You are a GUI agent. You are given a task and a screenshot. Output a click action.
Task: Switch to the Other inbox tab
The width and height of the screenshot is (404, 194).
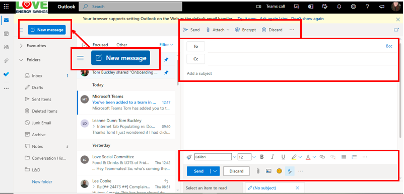(x=121, y=45)
